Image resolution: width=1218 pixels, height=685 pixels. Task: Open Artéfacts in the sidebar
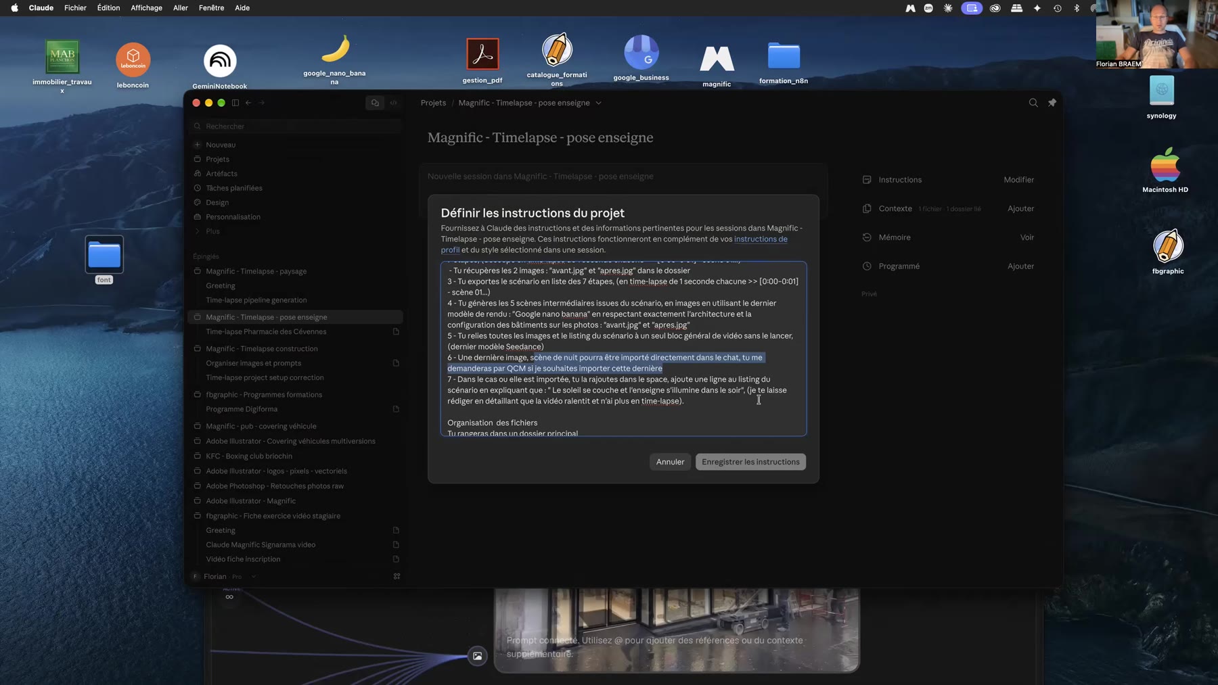coord(221,174)
